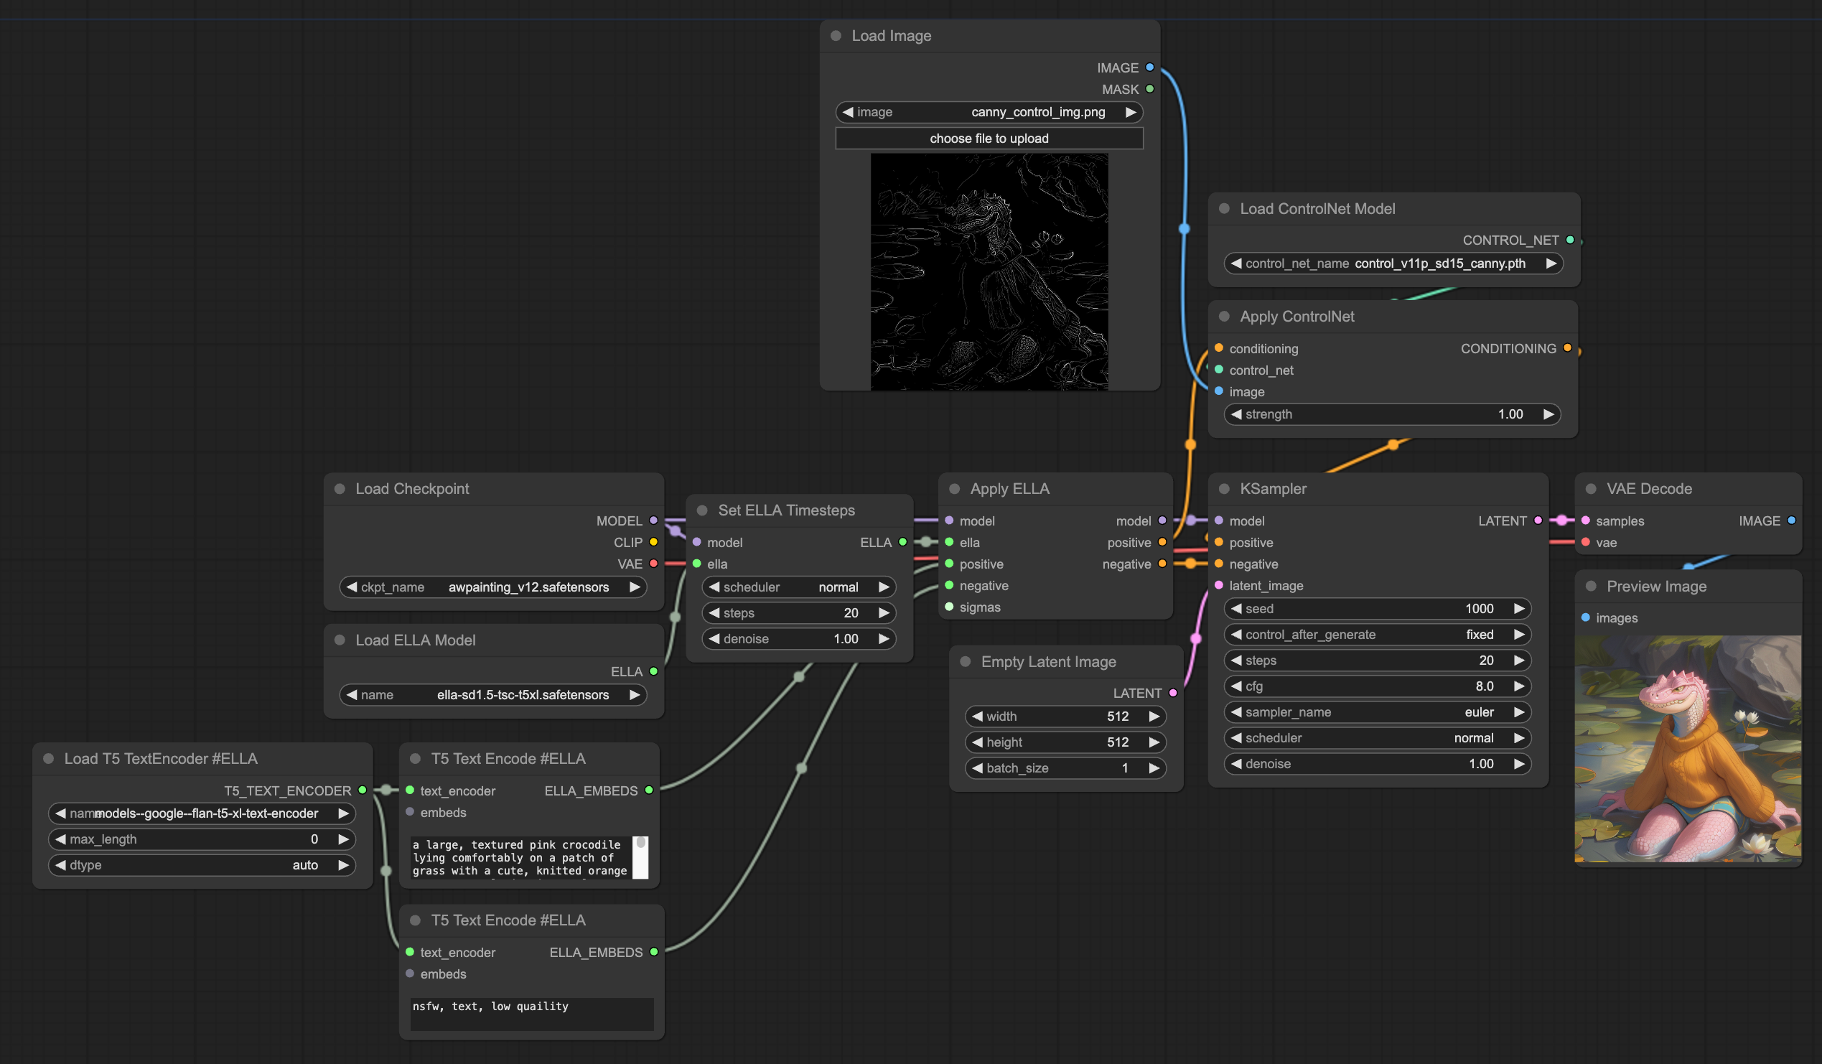The width and height of the screenshot is (1822, 1064).
Task: Click the IMAGE output socket on Load Image
Action: click(x=1149, y=67)
